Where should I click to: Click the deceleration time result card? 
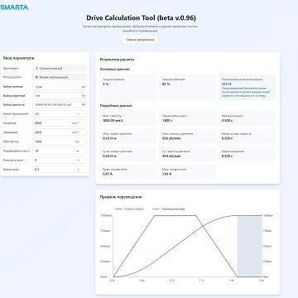tap(248, 154)
